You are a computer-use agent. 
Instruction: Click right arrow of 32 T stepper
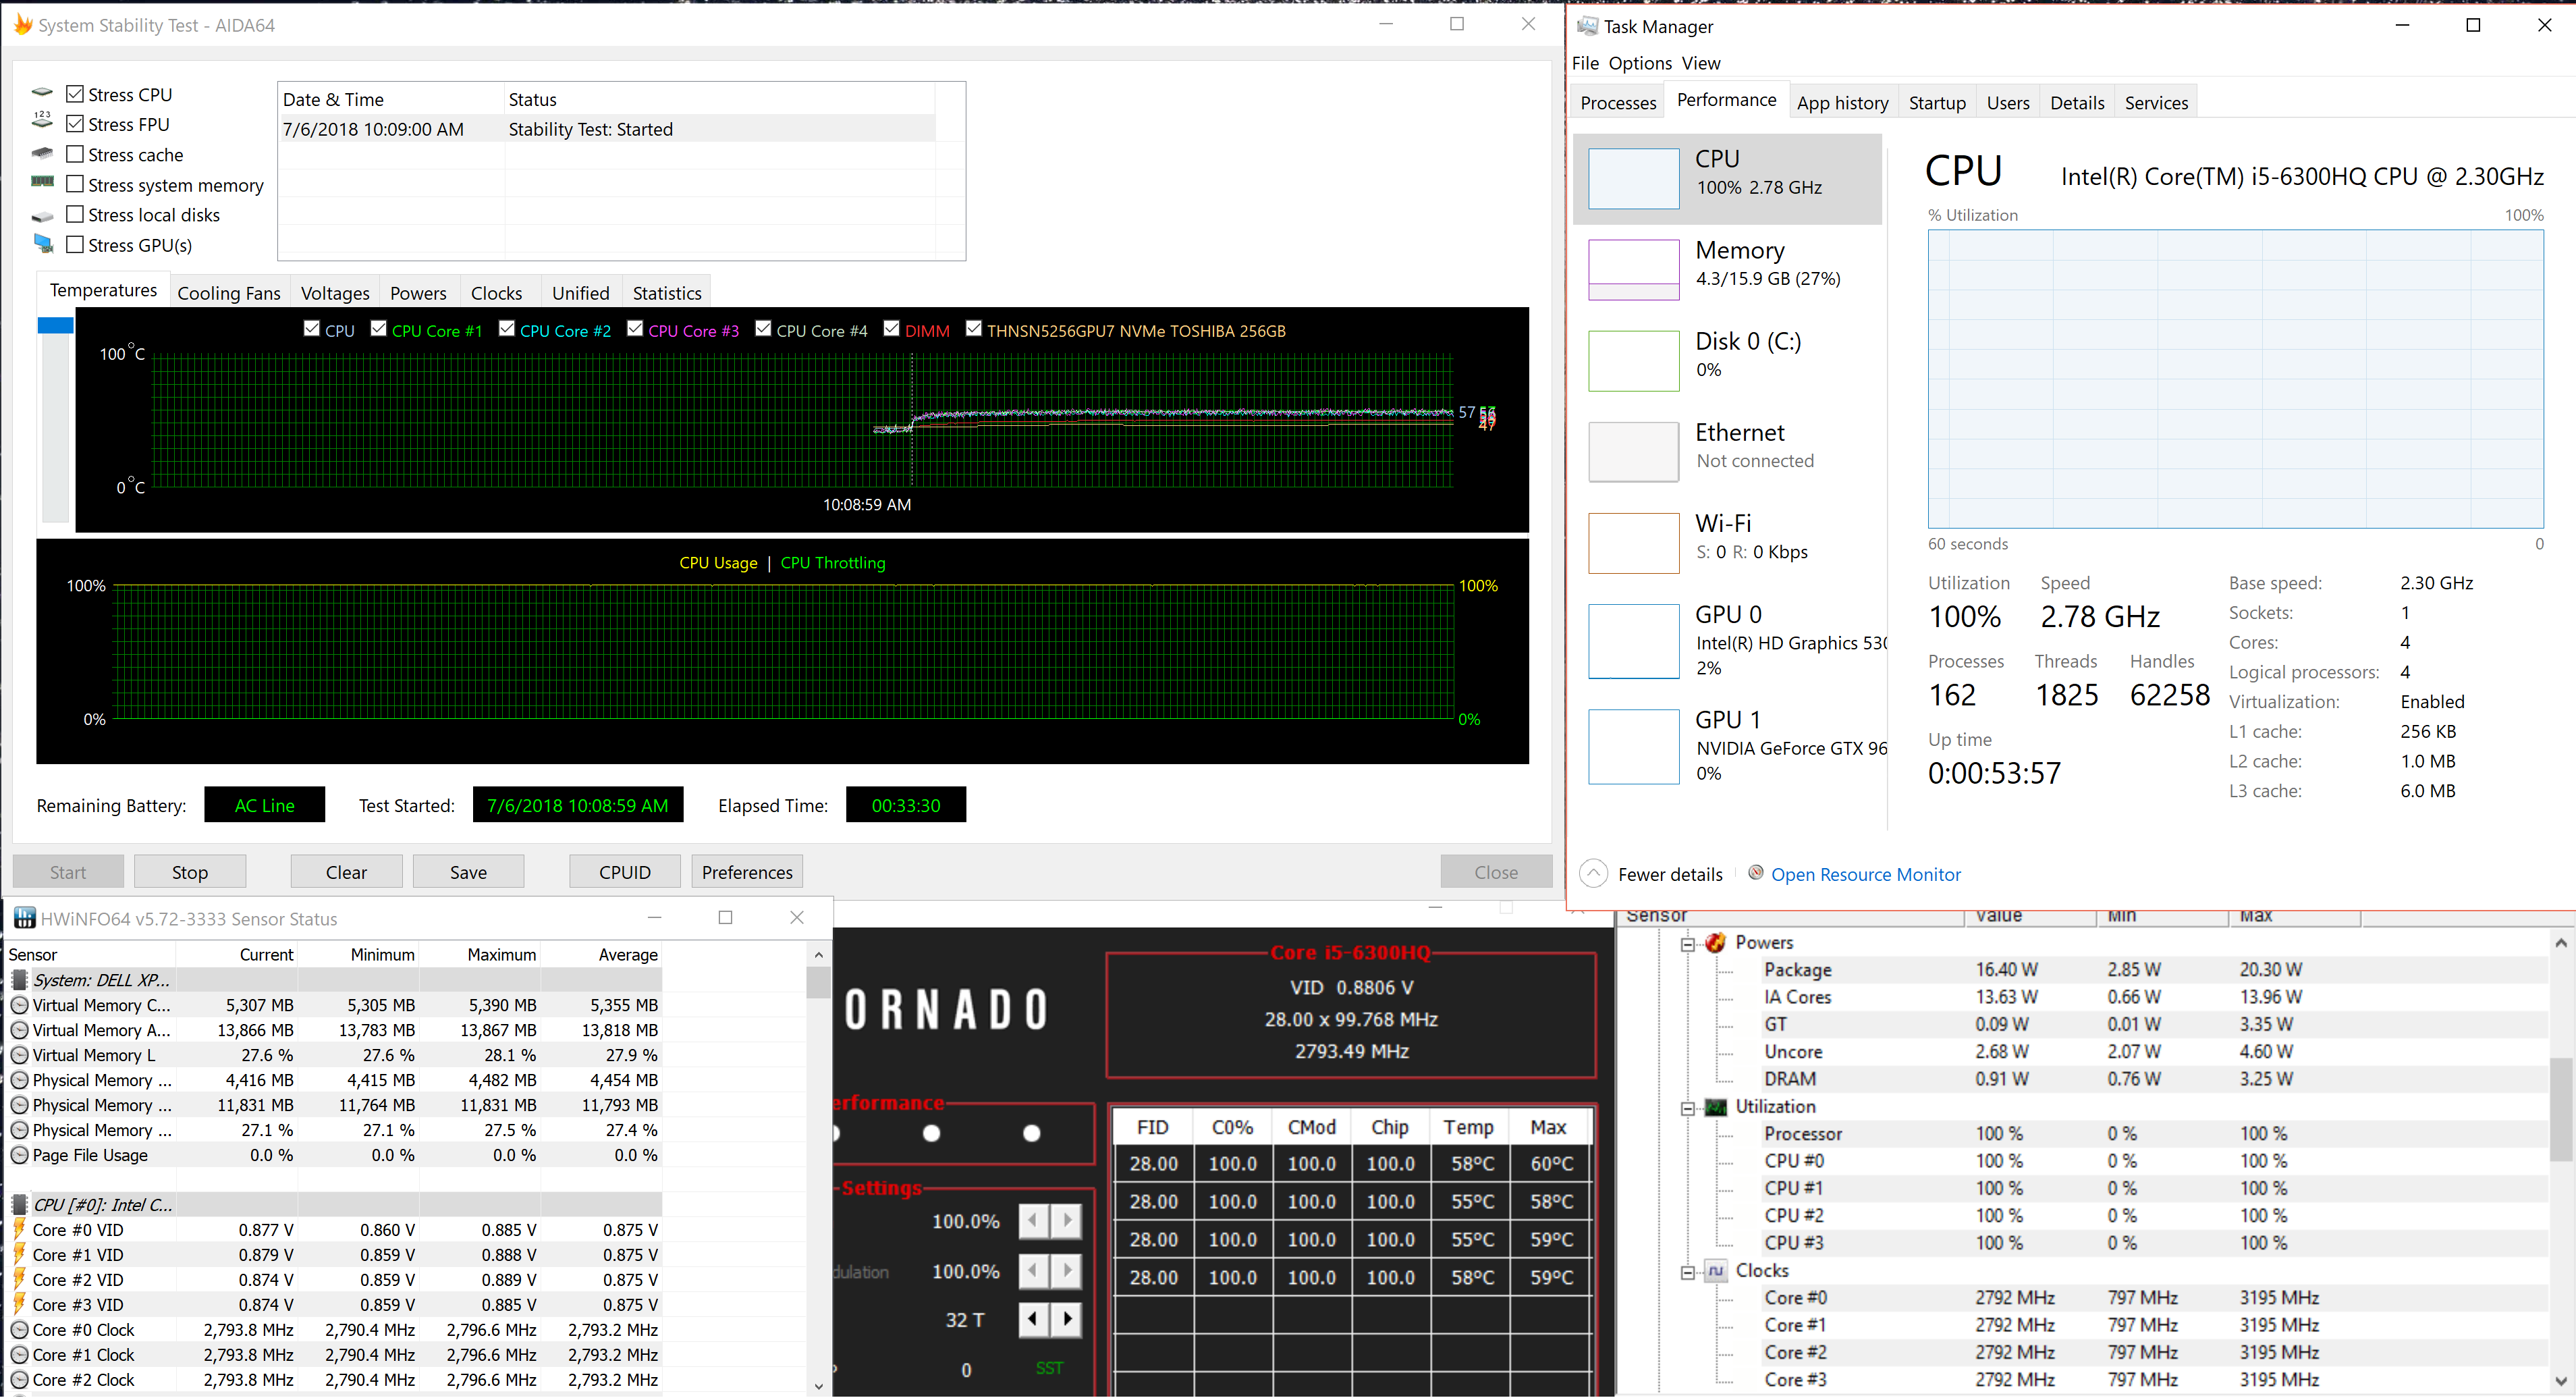(1067, 1319)
